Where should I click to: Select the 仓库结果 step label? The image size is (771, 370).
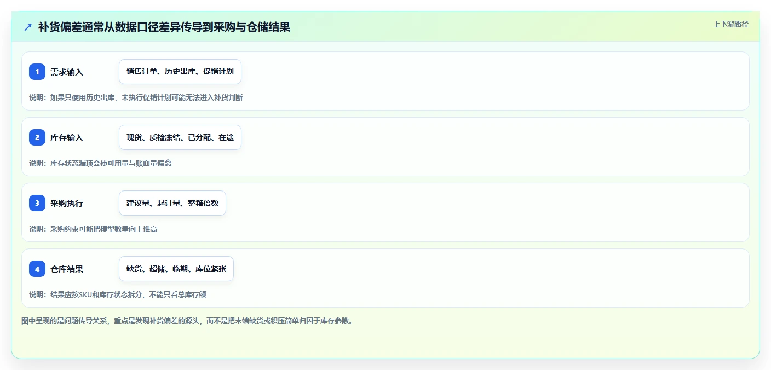[67, 269]
